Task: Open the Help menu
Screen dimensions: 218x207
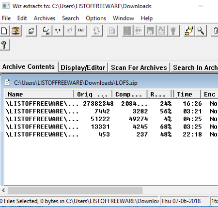Action: click(146, 18)
